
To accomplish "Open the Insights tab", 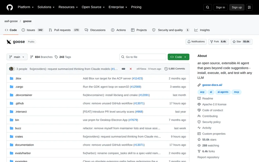I will point(202,30).
